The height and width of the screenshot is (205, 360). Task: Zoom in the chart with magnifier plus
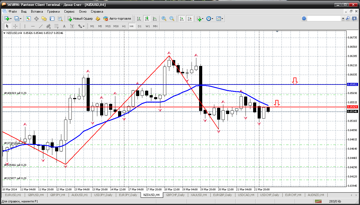(x=164, y=19)
